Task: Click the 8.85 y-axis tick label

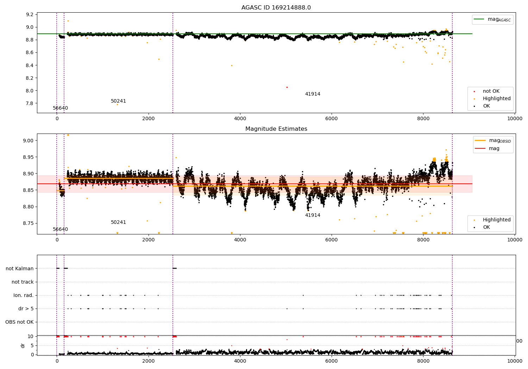Action: [29, 190]
